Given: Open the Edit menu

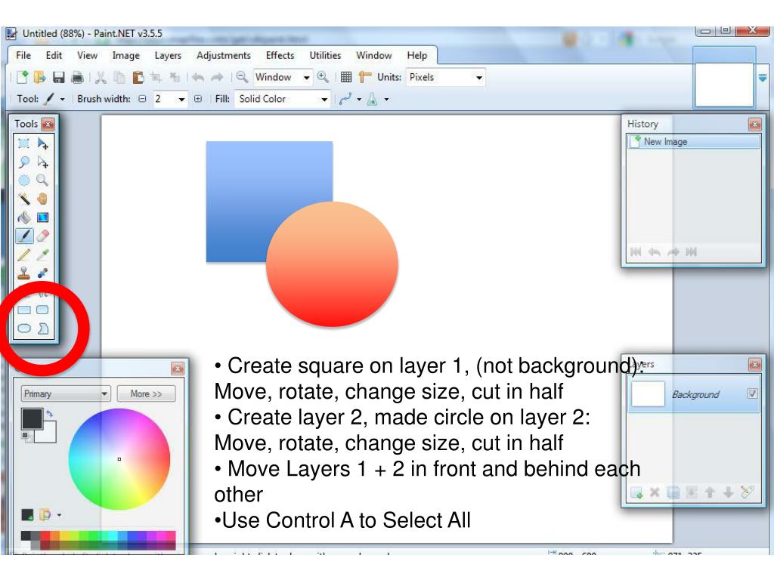Looking at the screenshot, I should 54,55.
